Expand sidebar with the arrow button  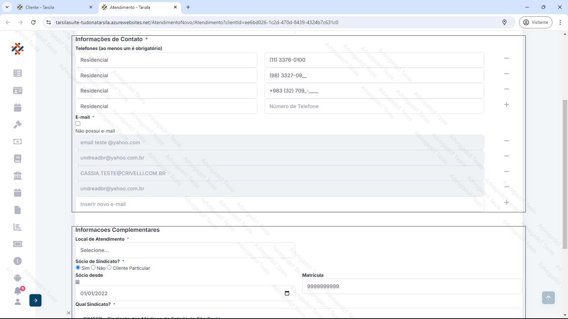35,300
